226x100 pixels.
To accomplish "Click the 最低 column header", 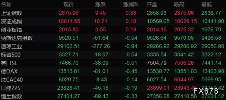I will (x=206, y=5).
